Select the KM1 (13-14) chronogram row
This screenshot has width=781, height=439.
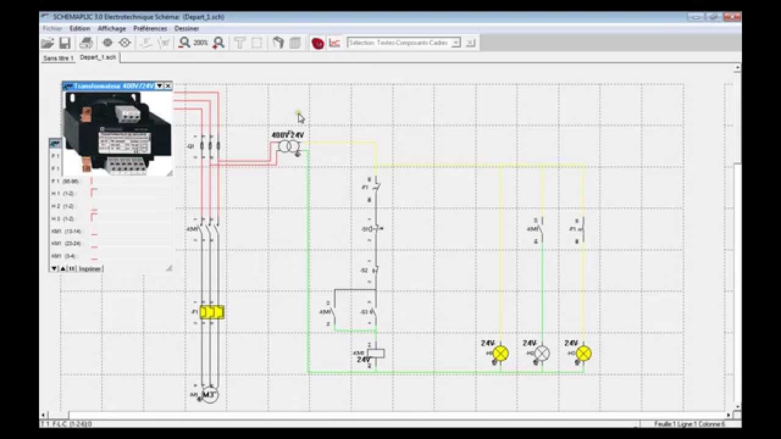[x=110, y=231]
